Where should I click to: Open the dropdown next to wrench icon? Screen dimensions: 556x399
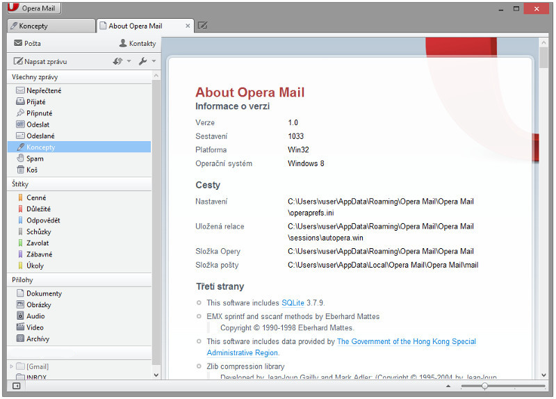(154, 61)
